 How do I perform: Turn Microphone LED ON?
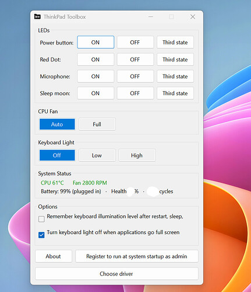(x=96, y=77)
